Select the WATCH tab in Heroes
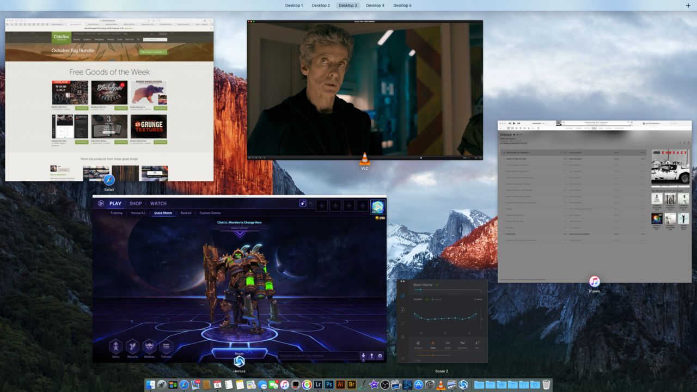The image size is (697, 392). pos(158,204)
